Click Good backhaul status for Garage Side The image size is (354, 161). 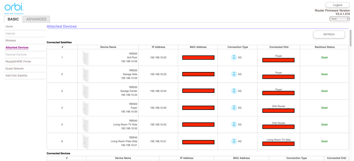pos(325,74)
